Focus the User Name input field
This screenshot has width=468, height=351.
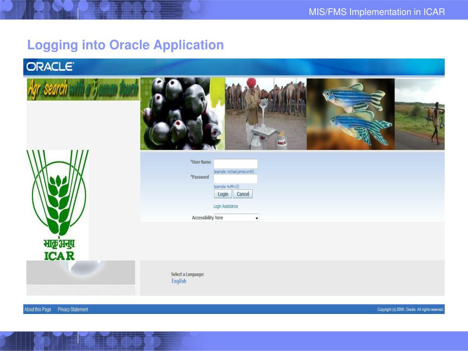click(235, 164)
